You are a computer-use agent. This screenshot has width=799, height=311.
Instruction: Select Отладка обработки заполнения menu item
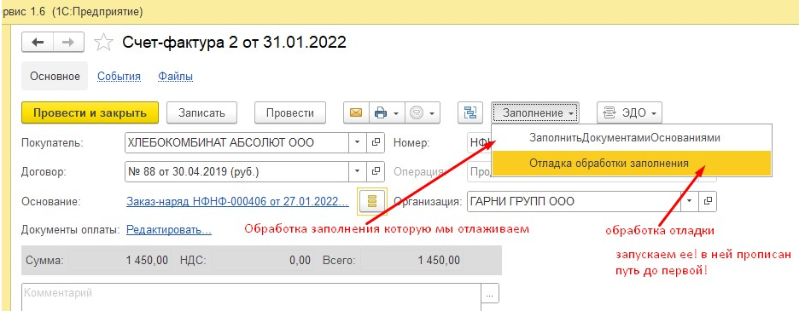tap(632, 164)
